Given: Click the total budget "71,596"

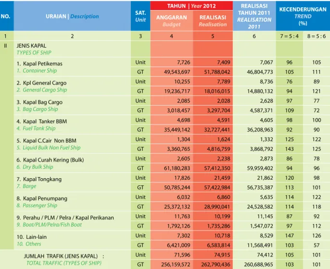Looking at the screenshot, I should (x=182, y=255).
